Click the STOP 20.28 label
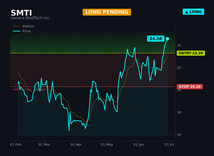The image size is (214, 156). [190, 87]
